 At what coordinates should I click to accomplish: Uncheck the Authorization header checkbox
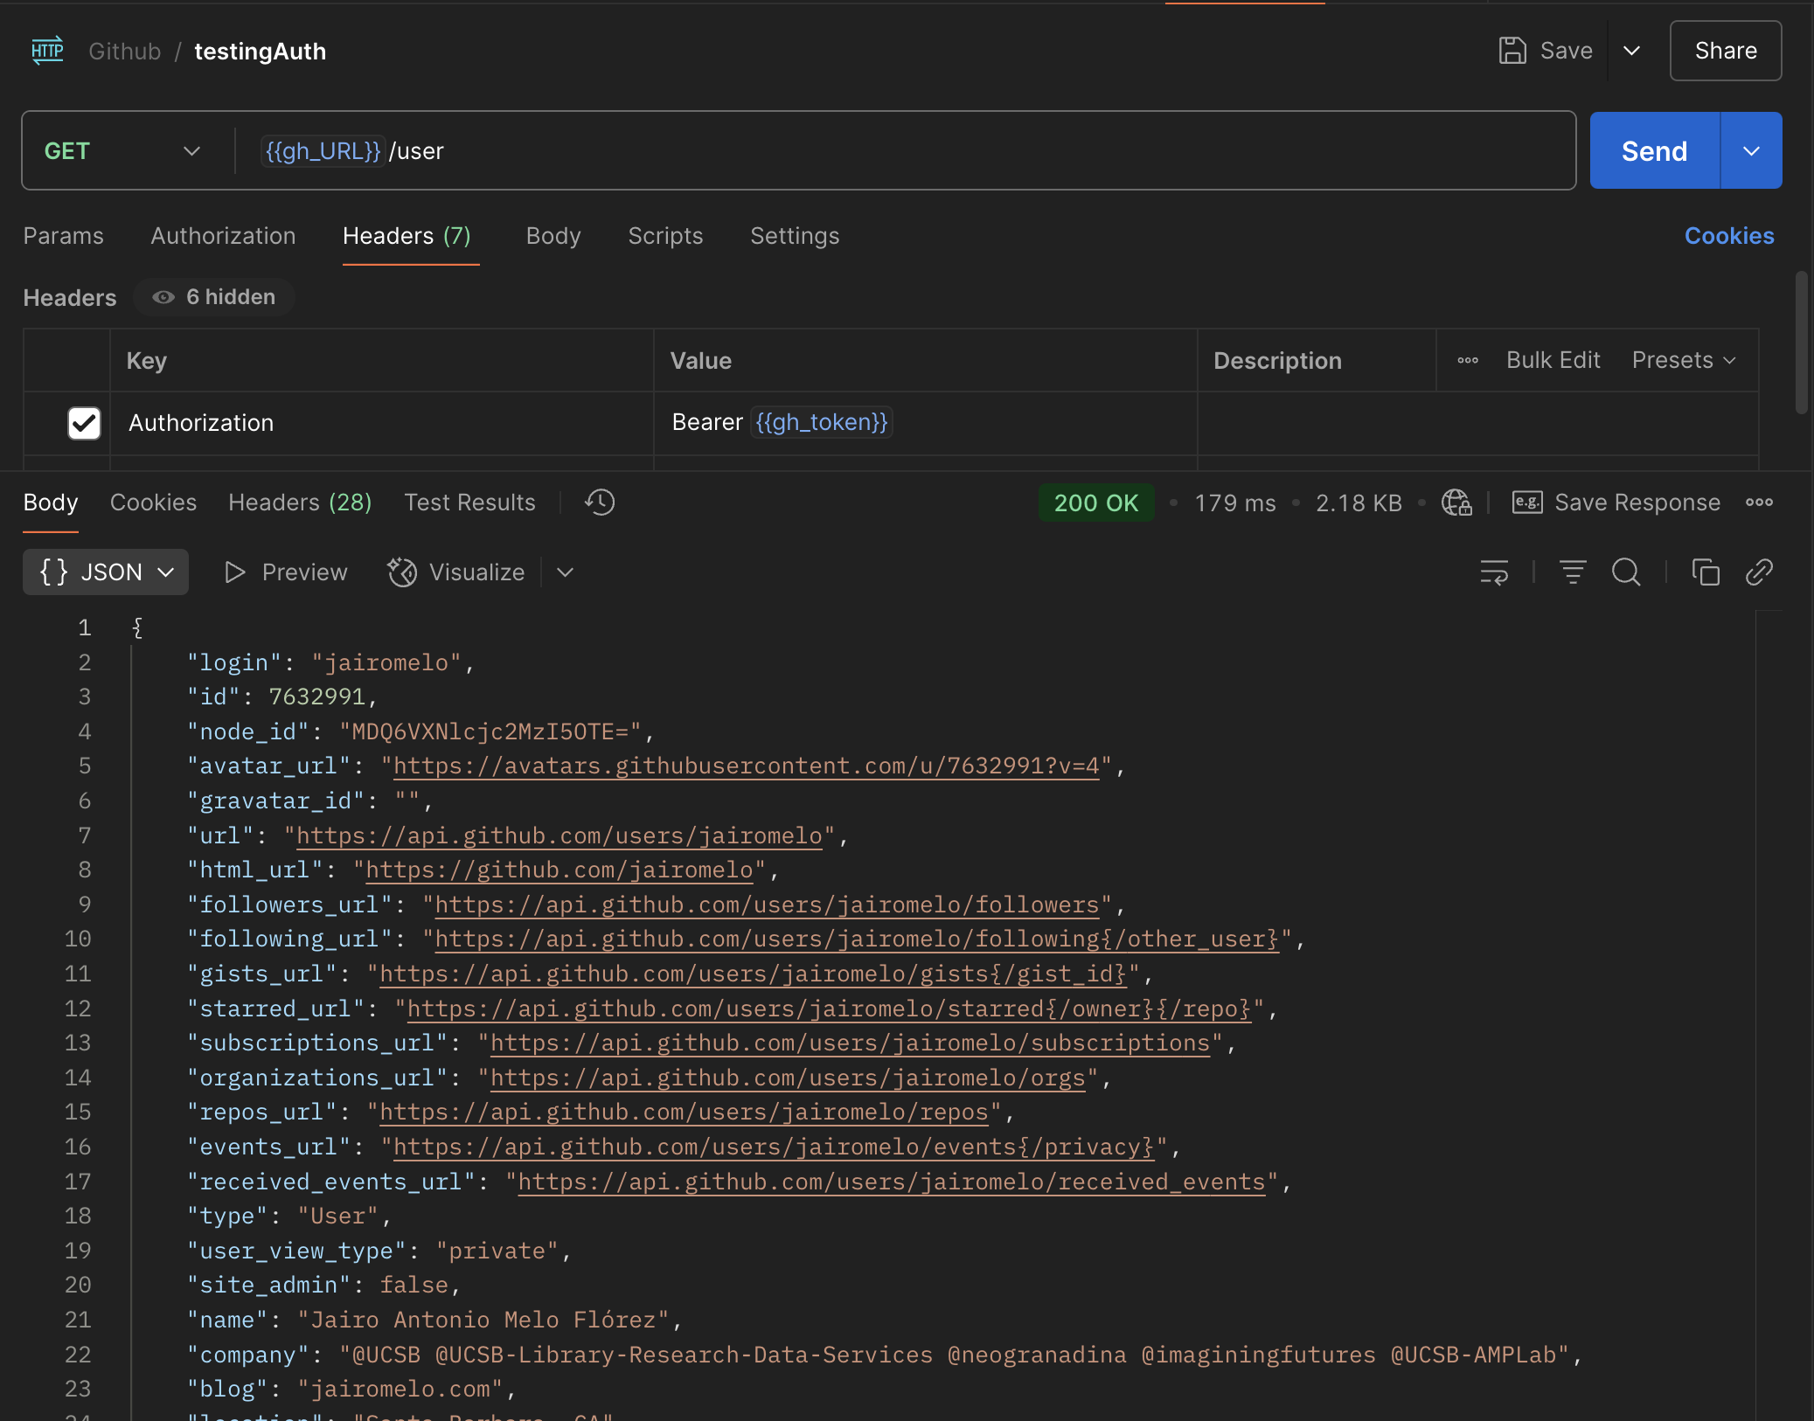click(x=84, y=423)
